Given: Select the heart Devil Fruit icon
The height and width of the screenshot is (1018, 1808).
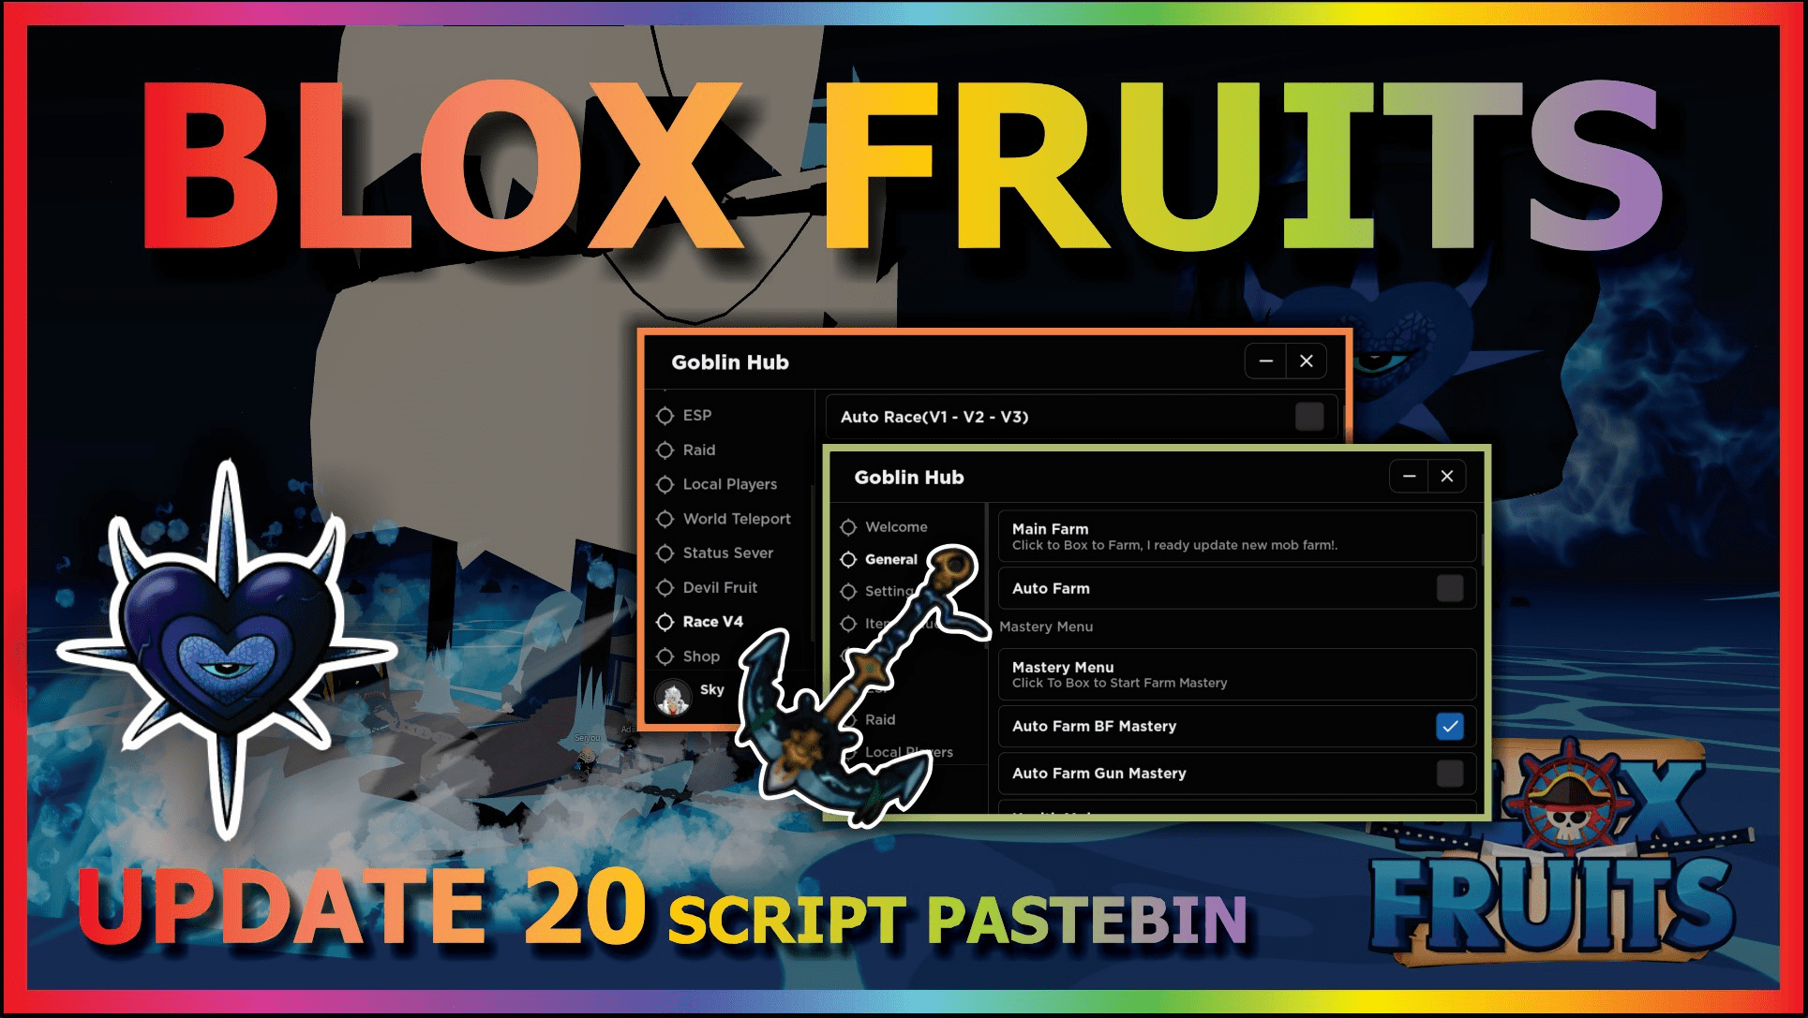Looking at the screenshot, I should [x=242, y=680].
